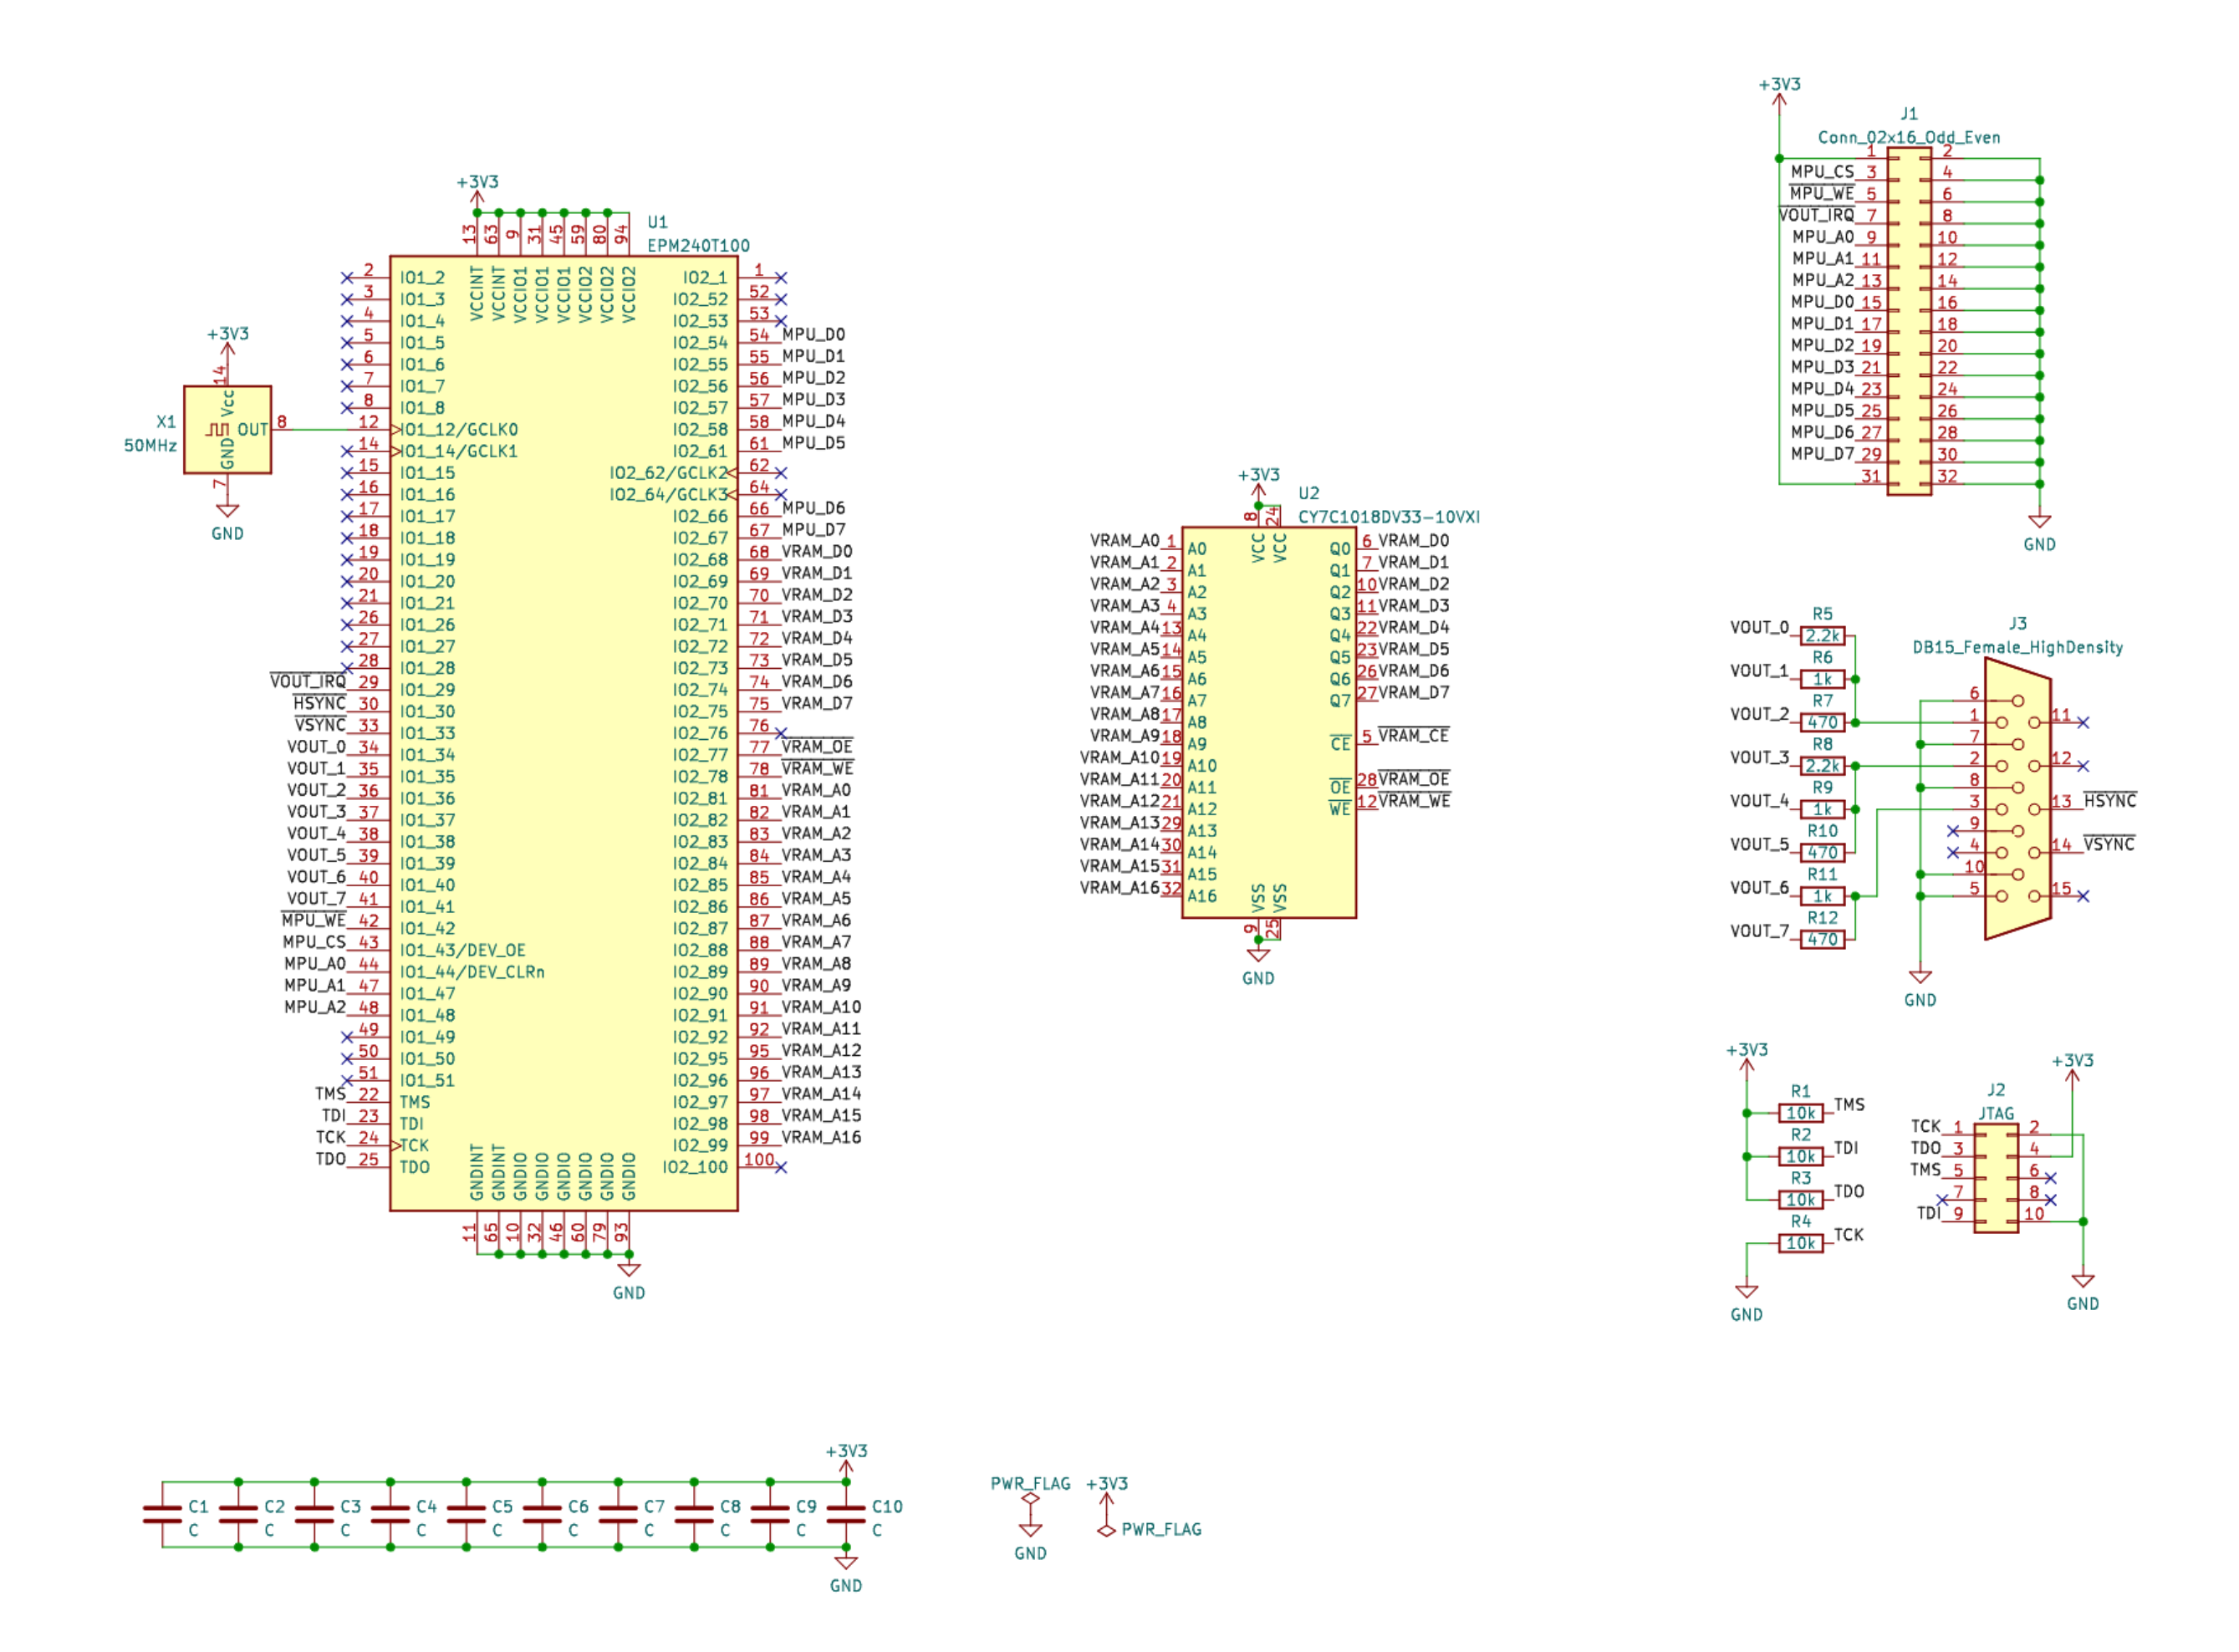This screenshot has width=2239, height=1652.
Task: Click the U2 SRAM chip body
Action: click(1268, 723)
